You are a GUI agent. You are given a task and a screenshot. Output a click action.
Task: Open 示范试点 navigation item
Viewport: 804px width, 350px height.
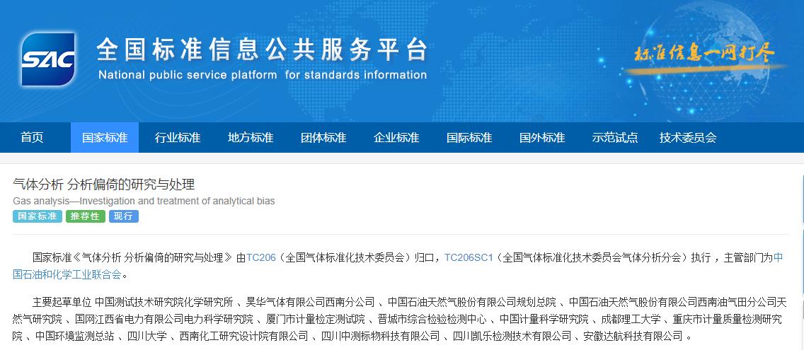[615, 138]
